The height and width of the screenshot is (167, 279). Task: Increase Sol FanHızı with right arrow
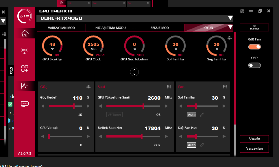click(224, 106)
